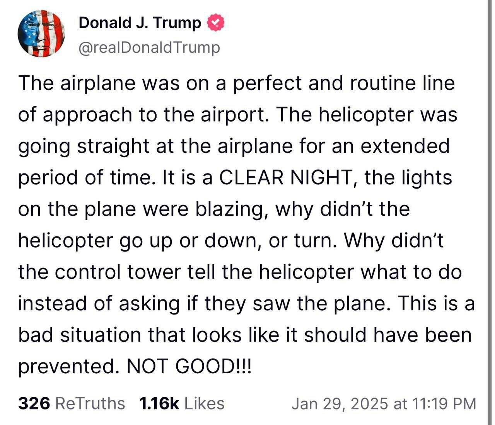Click the Jan 29, 2025 date
The height and width of the screenshot is (425, 495).
pos(339,403)
